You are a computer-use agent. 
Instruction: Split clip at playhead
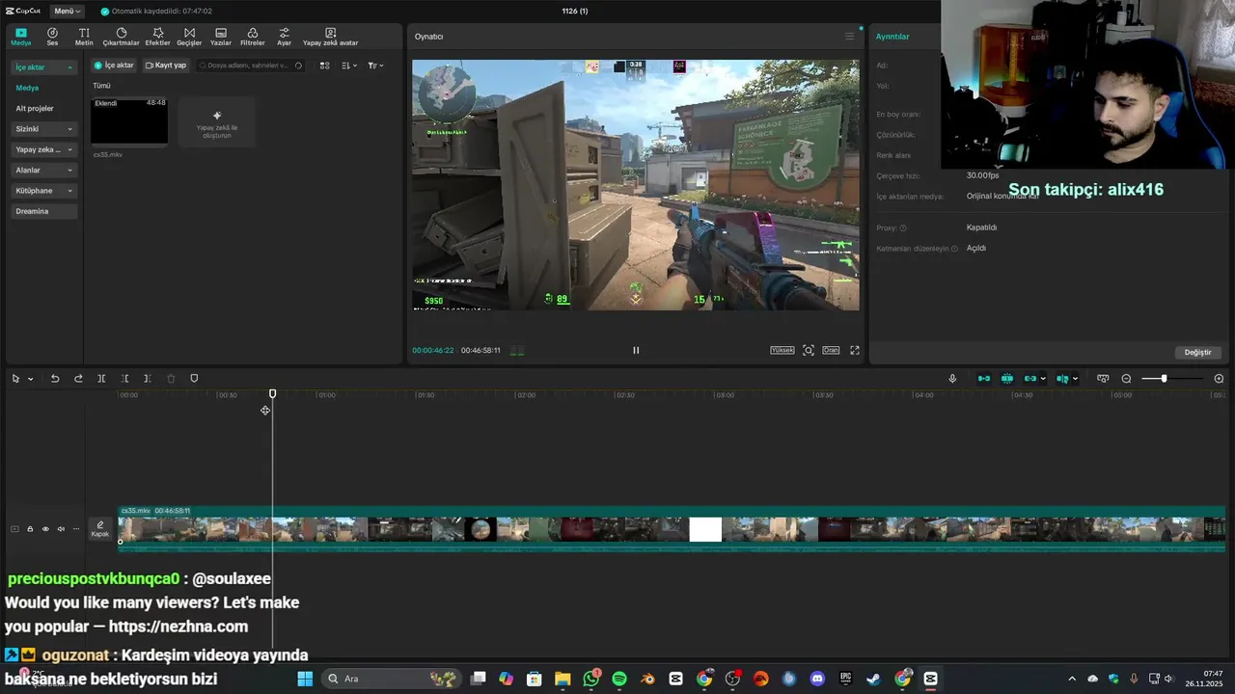tap(101, 379)
